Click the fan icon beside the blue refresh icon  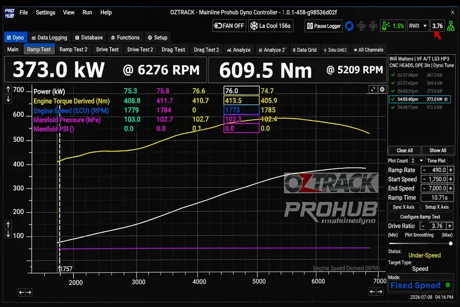tap(361, 26)
